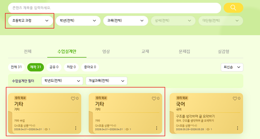
Task: Switch to the 문제집 tab
Action: point(184,52)
